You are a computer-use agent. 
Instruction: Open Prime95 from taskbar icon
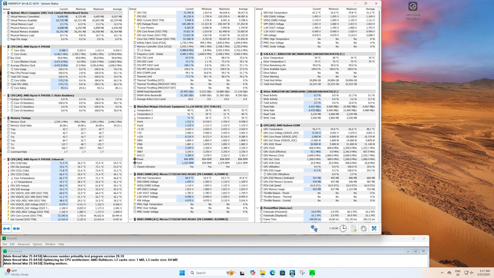pos(312,273)
